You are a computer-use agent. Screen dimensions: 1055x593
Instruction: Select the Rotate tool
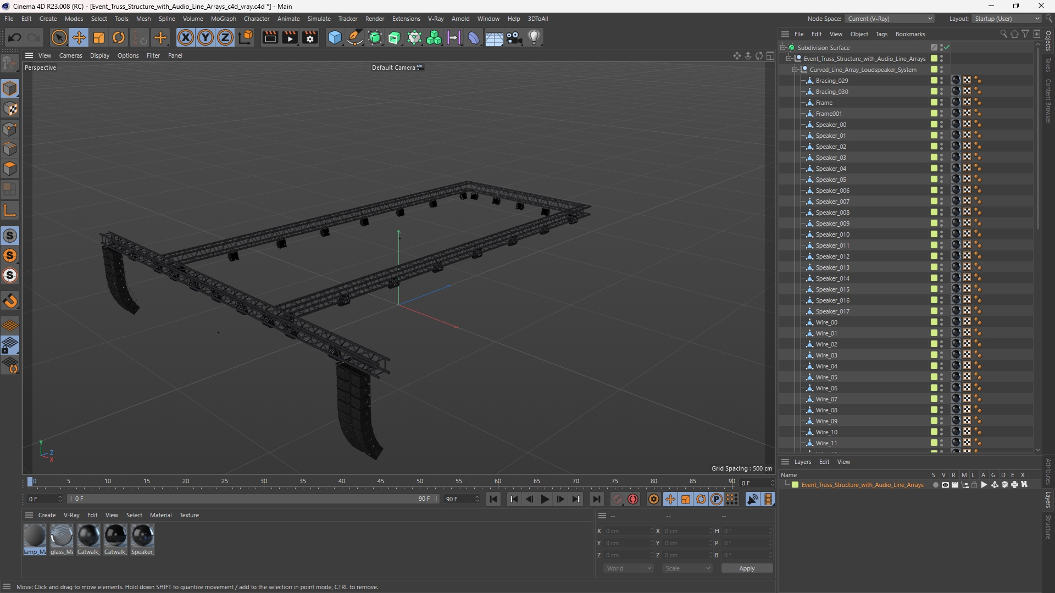click(119, 37)
